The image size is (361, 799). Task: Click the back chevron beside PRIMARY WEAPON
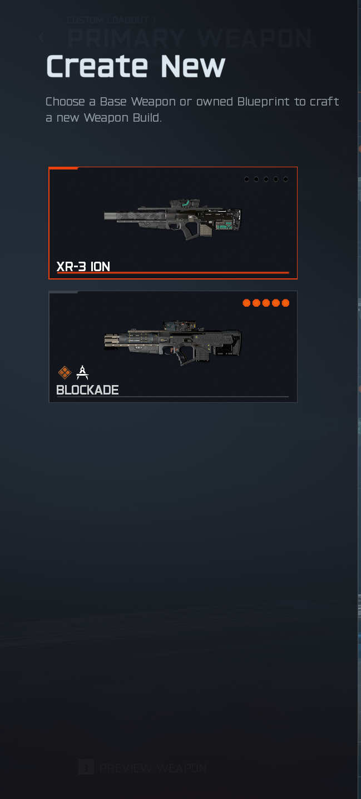point(42,38)
